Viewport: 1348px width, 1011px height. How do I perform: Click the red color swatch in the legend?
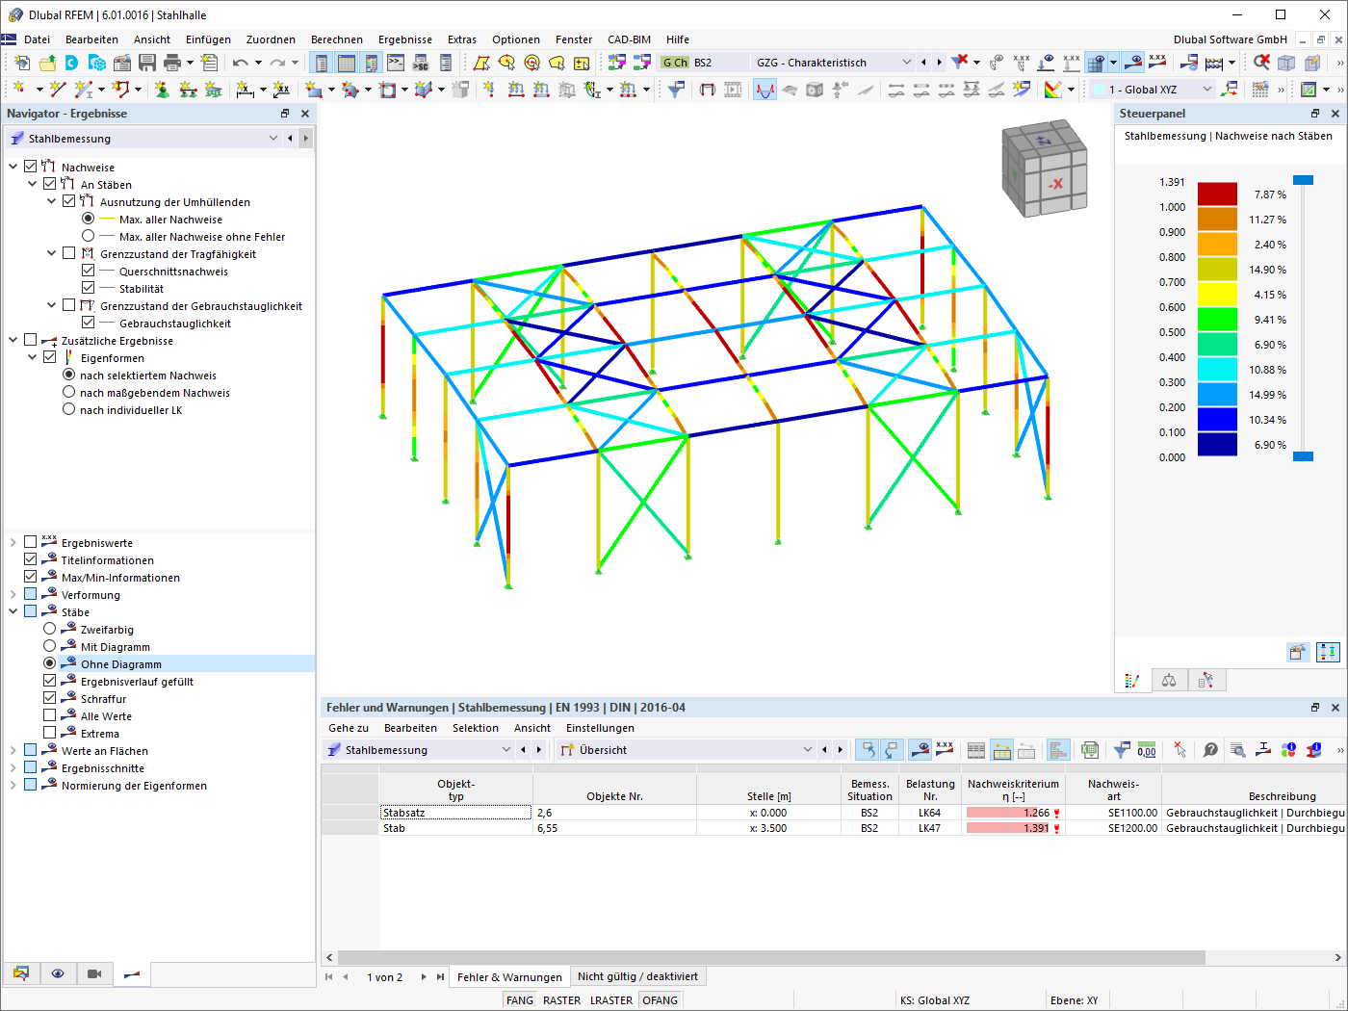click(x=1217, y=194)
